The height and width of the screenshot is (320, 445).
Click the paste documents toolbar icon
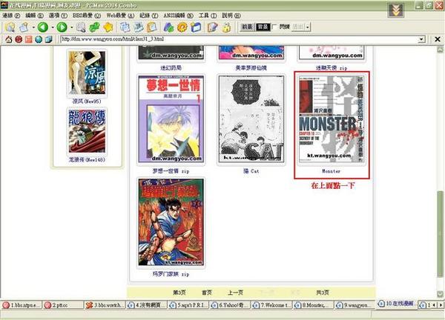pos(139,27)
